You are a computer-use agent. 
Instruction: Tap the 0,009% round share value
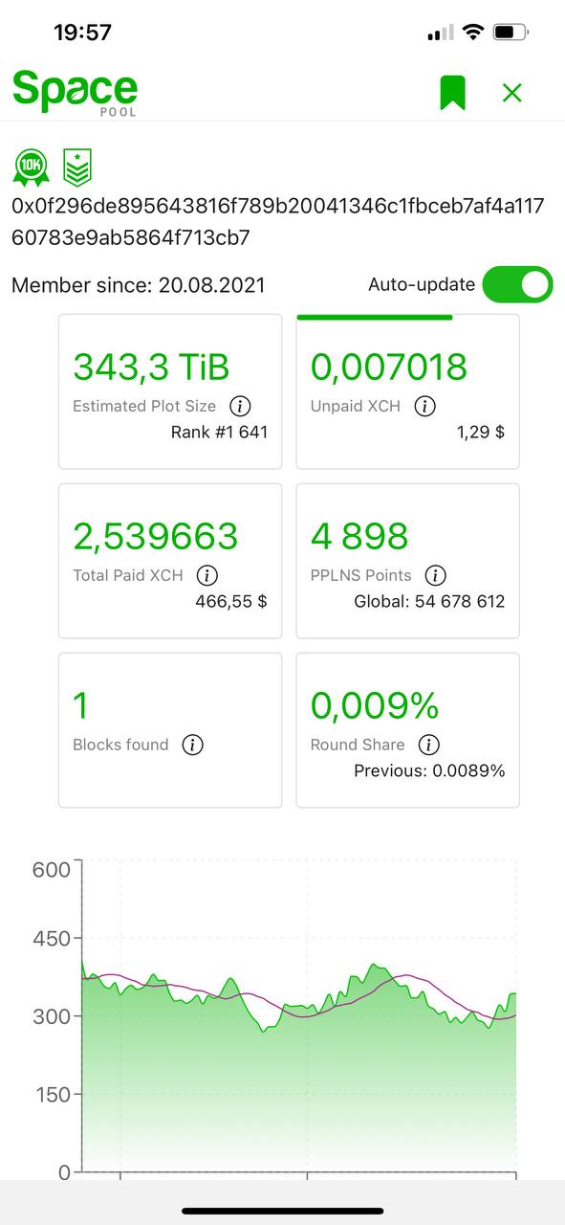(x=375, y=705)
